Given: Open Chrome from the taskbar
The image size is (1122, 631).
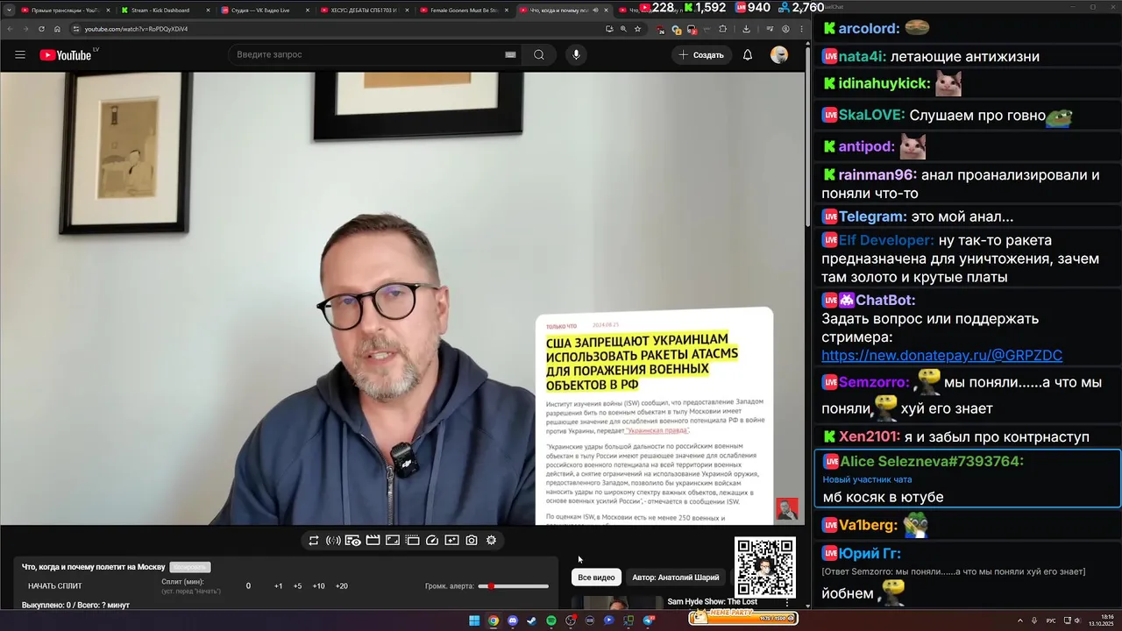Looking at the screenshot, I should point(494,620).
